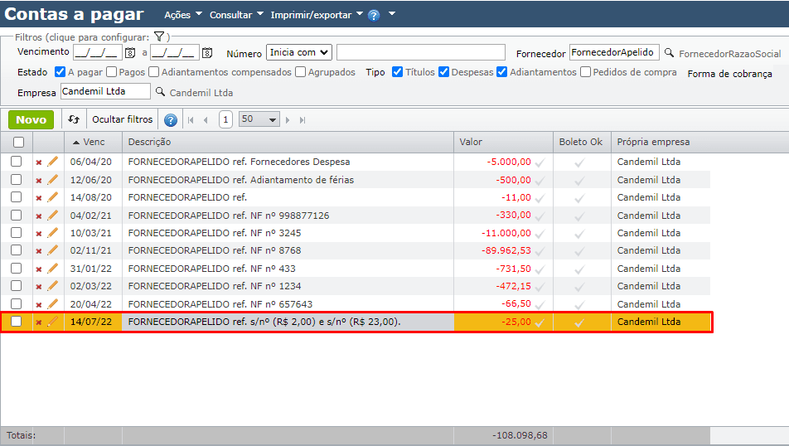
Task: Delete the 02/03/22 entry
Action: click(39, 287)
